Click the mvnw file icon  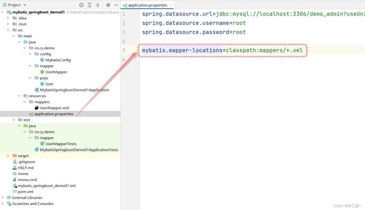pyautogui.click(x=15, y=173)
